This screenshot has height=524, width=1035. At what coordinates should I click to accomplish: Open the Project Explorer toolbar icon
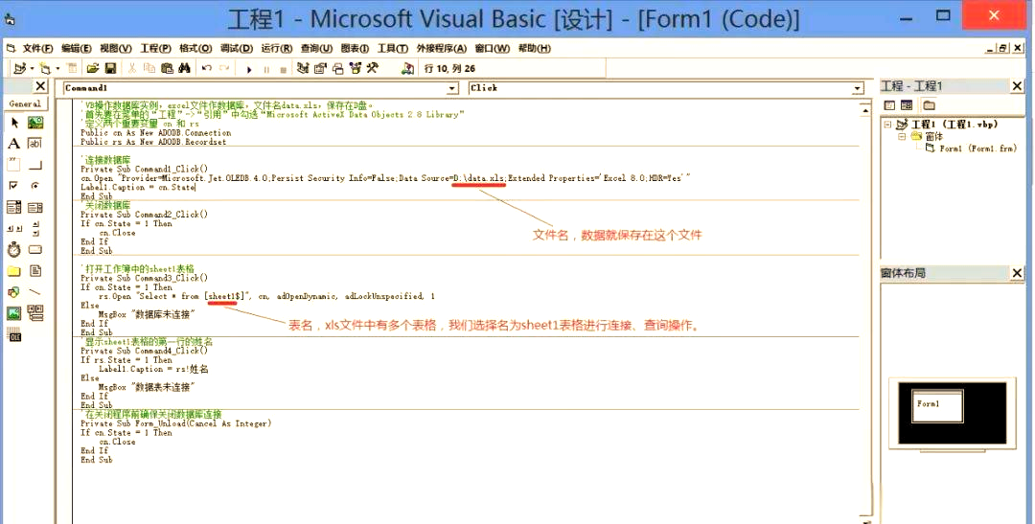pyautogui.click(x=303, y=68)
